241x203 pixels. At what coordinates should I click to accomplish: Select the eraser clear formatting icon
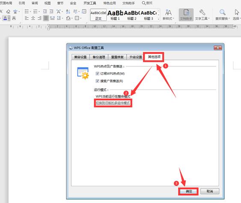coord(8,12)
